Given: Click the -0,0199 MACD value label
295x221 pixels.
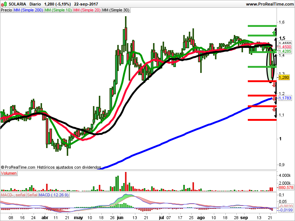Looking at the screenshot, I should (286, 210).
